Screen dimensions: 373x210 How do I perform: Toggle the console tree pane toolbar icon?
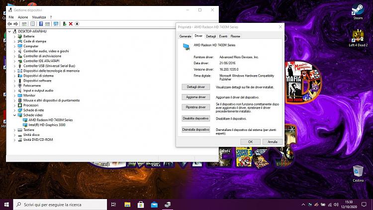(24, 24)
